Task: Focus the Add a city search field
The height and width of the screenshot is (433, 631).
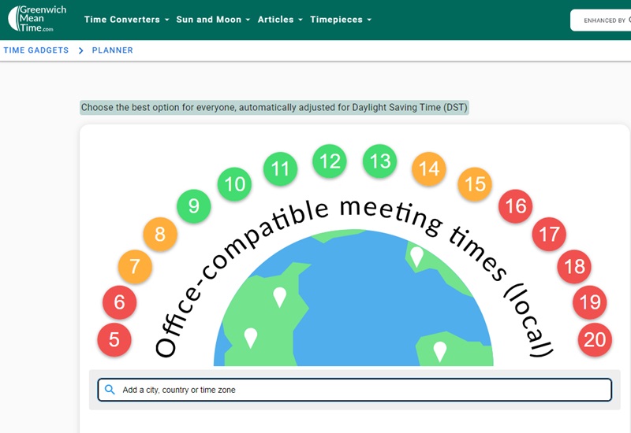Action: point(354,390)
